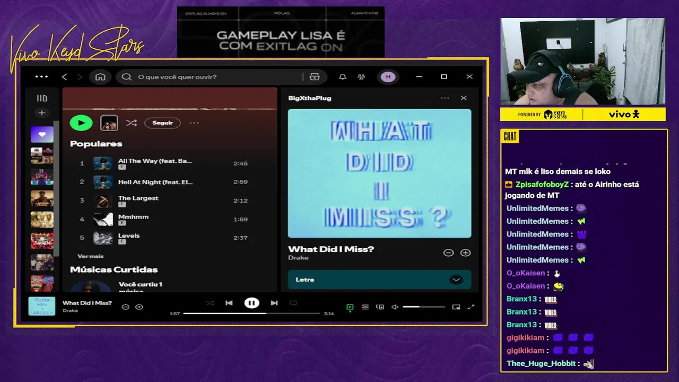Image resolution: width=679 pixels, height=382 pixels.
Task: Open Spotify Home
Action: pyautogui.click(x=100, y=77)
